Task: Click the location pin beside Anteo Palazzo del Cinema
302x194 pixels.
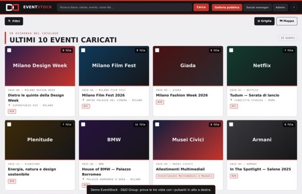Action: pyautogui.click(x=83, y=100)
